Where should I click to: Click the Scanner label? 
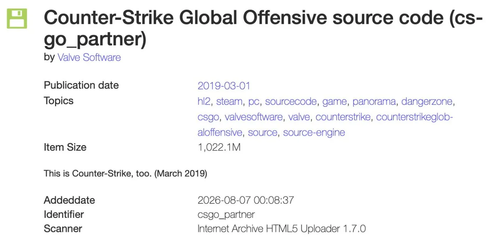click(x=63, y=229)
